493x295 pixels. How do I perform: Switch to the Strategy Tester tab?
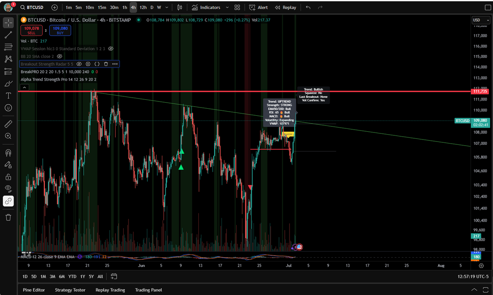click(70, 290)
